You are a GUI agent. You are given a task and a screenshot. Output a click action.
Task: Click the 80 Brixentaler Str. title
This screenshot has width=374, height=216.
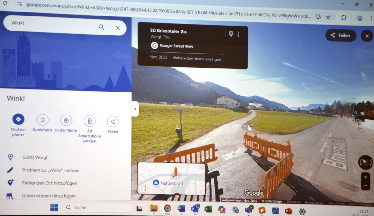(x=169, y=31)
